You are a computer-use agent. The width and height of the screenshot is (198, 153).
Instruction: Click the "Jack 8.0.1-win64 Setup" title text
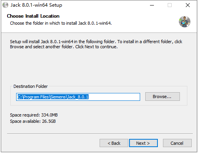tap(36, 5)
